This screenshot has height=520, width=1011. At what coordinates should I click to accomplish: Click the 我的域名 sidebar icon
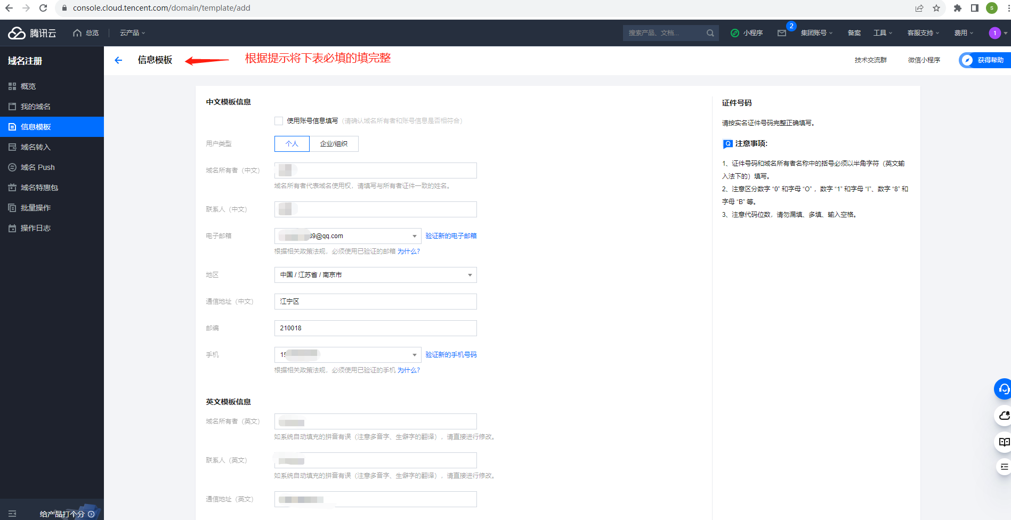click(12, 107)
